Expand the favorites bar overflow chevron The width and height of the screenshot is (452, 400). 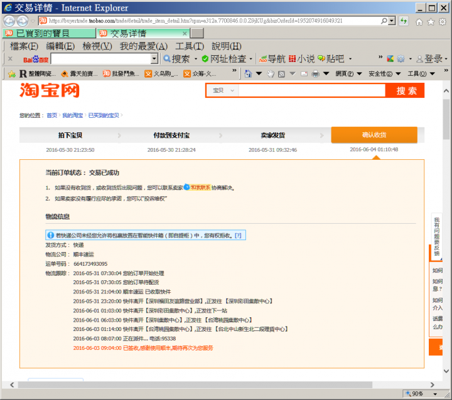(234, 71)
